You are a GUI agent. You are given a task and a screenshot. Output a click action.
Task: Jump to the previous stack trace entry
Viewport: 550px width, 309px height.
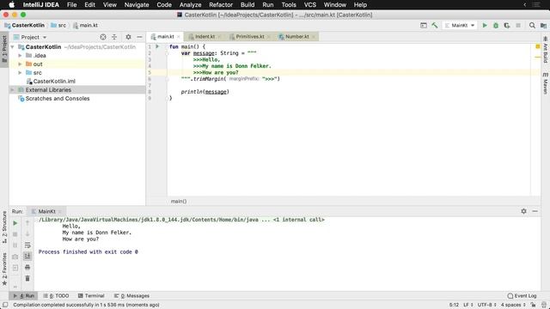click(x=27, y=223)
